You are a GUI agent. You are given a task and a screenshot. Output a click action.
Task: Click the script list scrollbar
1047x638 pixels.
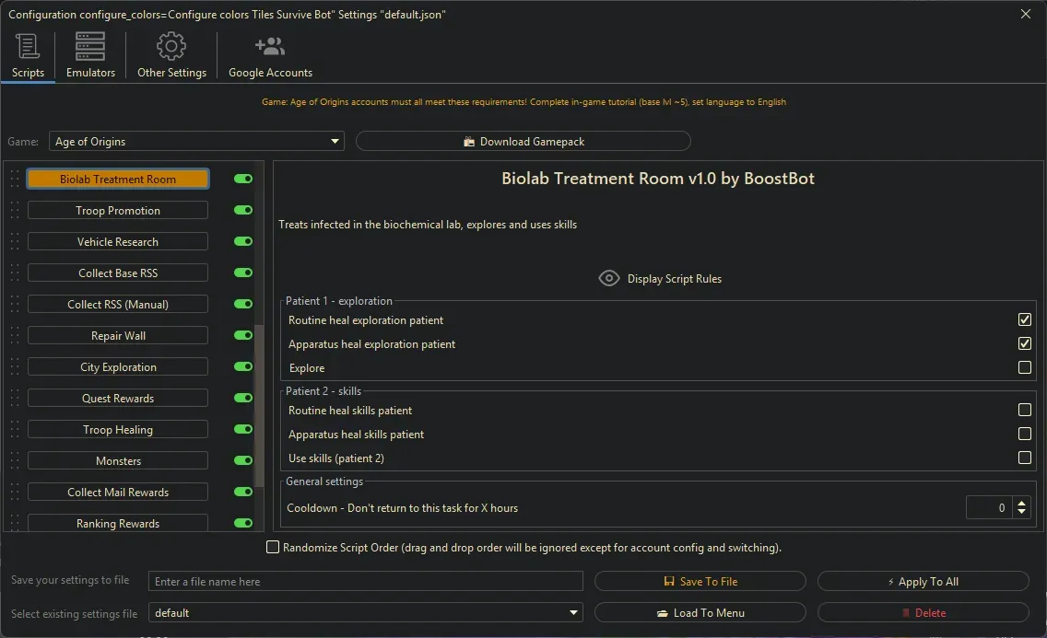tap(259, 414)
